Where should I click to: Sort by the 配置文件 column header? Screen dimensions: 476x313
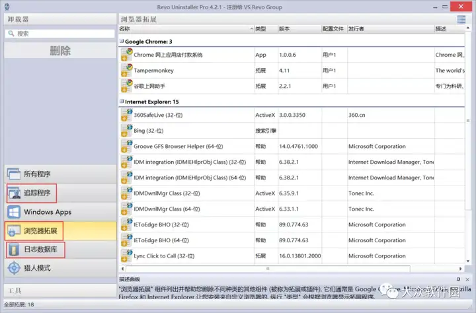click(334, 29)
